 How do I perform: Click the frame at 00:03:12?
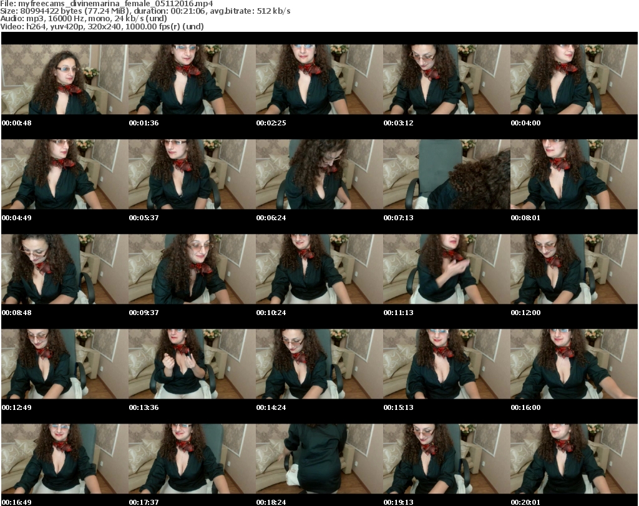(x=446, y=79)
